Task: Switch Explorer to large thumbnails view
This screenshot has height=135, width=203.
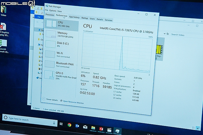Action: (198, 128)
